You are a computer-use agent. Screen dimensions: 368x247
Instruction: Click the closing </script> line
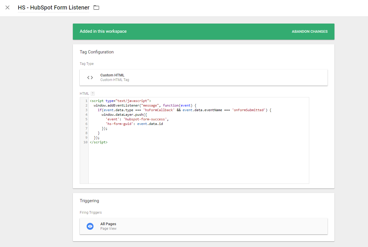tap(99, 142)
